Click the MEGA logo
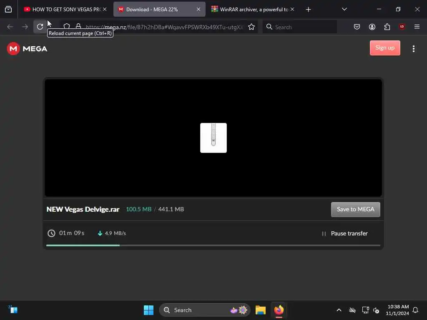Screen dimensions: 427x320 [27, 49]
